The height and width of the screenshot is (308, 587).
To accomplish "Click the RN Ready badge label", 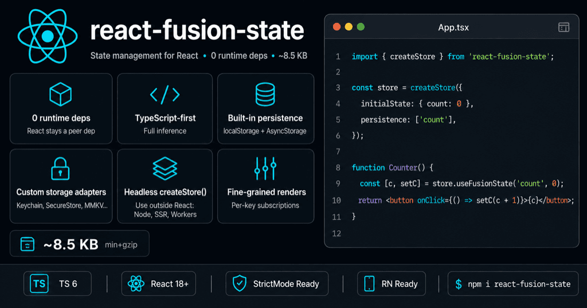I will (x=400, y=284).
